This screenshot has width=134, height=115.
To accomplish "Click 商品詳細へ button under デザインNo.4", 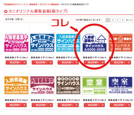I will (x=94, y=63).
